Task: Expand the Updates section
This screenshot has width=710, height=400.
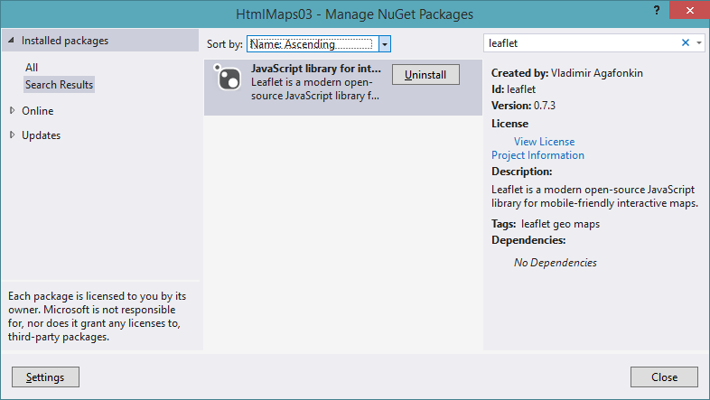Action: (x=12, y=135)
